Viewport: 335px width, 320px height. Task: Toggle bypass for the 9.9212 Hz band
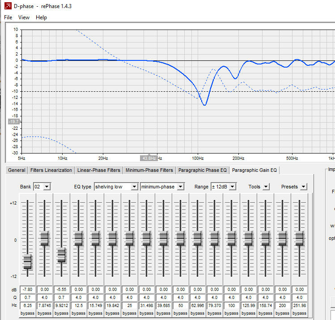61,313
